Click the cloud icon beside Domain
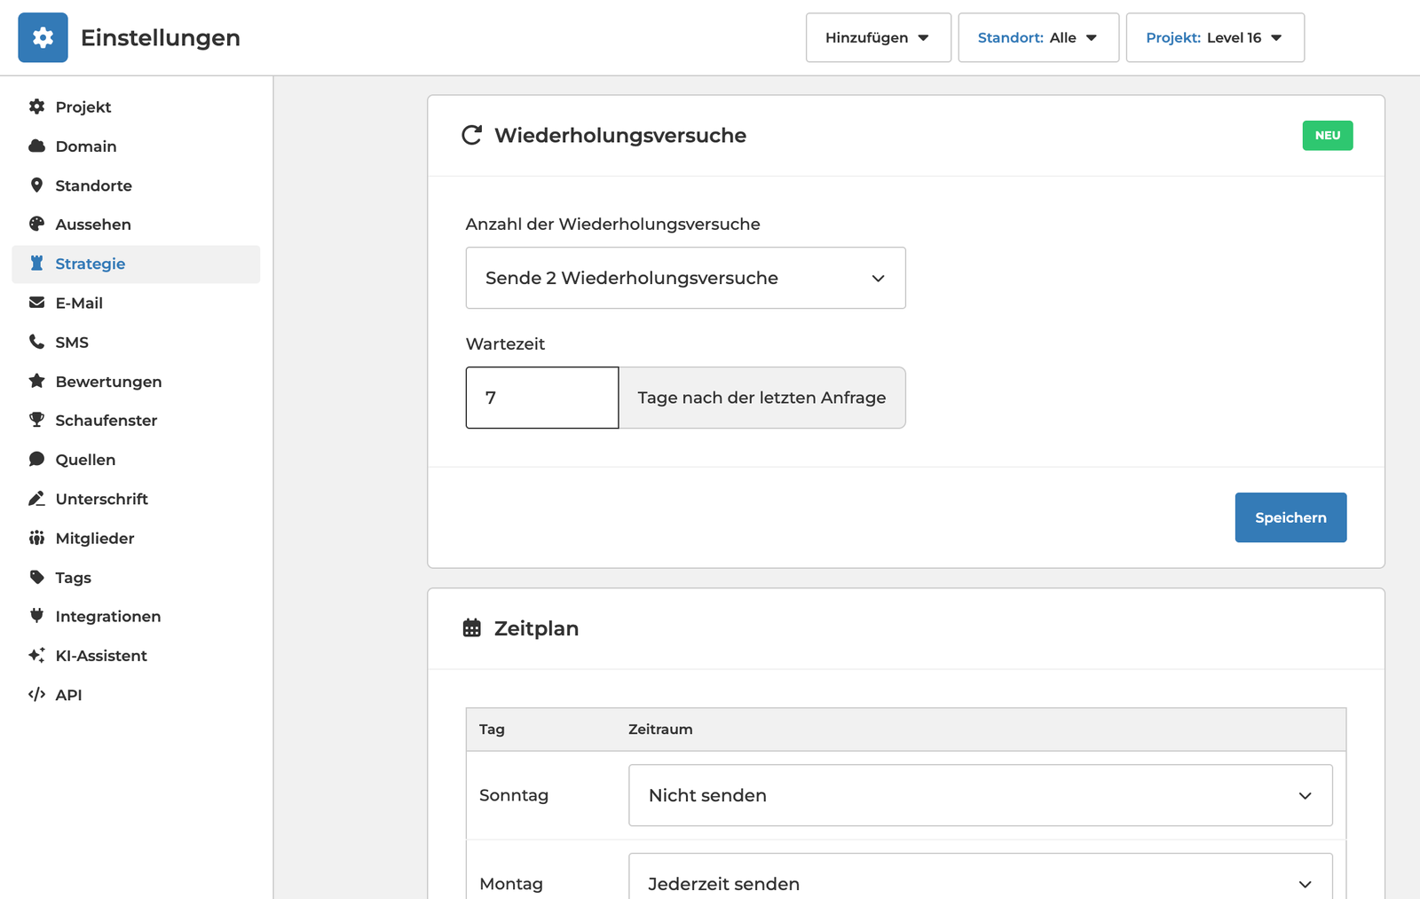The width and height of the screenshot is (1420, 899). pyautogui.click(x=36, y=146)
